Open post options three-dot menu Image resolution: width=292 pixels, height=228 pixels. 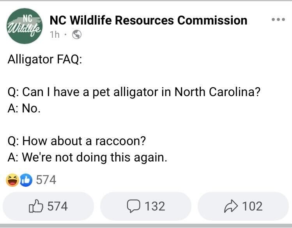pyautogui.click(x=278, y=19)
